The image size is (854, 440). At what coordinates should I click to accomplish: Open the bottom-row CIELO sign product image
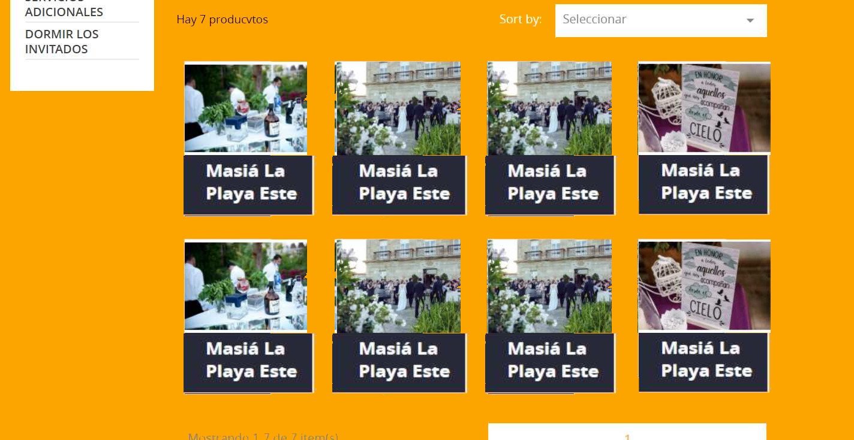pyautogui.click(x=704, y=285)
